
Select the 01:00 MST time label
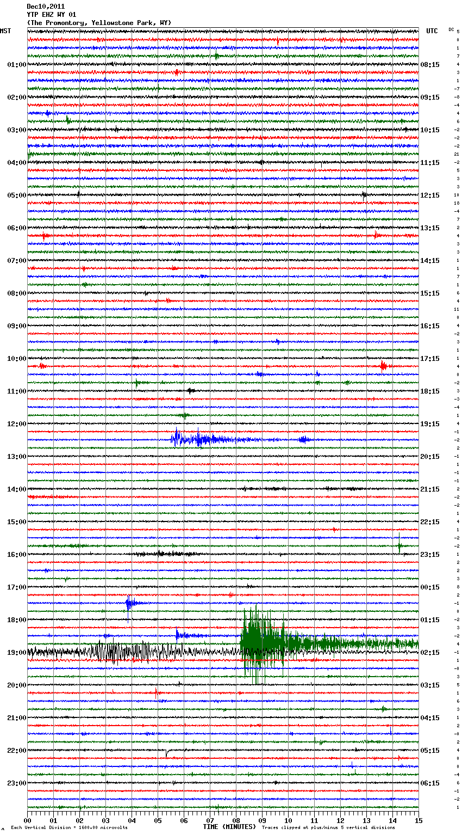point(17,65)
